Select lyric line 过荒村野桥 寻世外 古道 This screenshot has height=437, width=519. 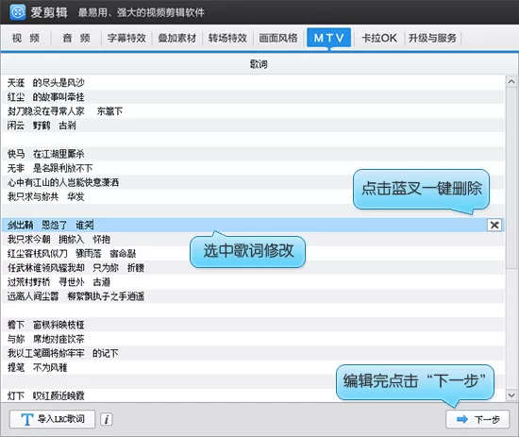pyautogui.click(x=253, y=282)
